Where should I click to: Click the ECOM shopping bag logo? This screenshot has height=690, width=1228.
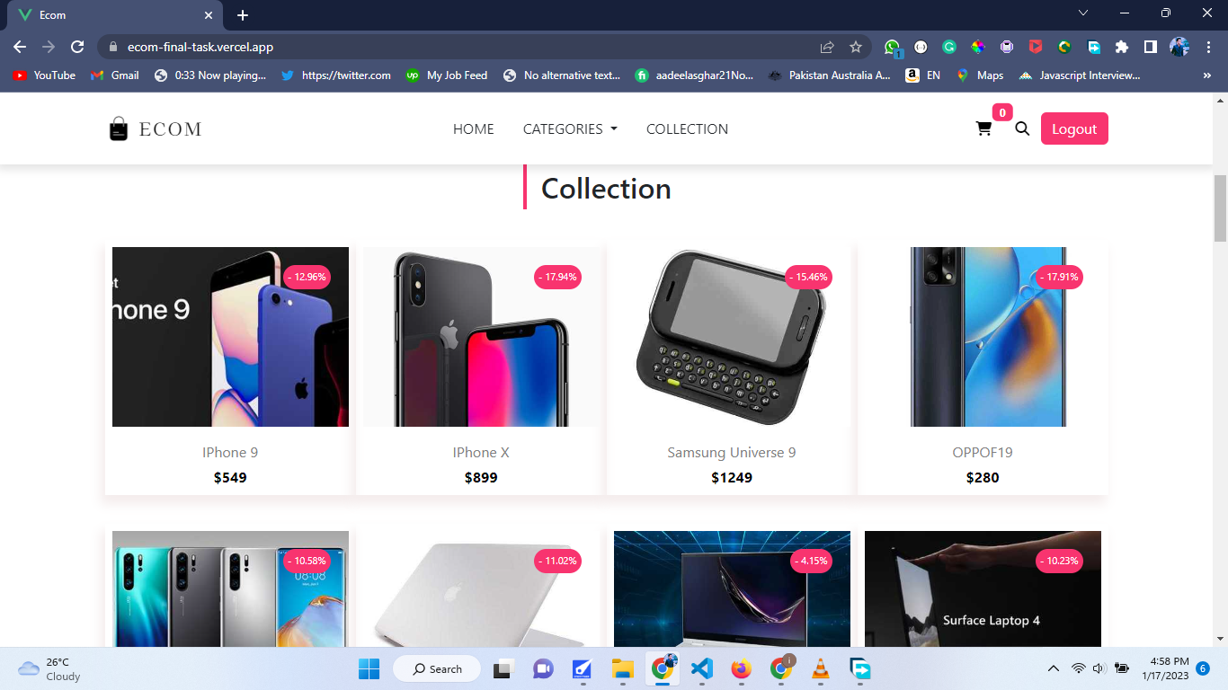(119, 129)
